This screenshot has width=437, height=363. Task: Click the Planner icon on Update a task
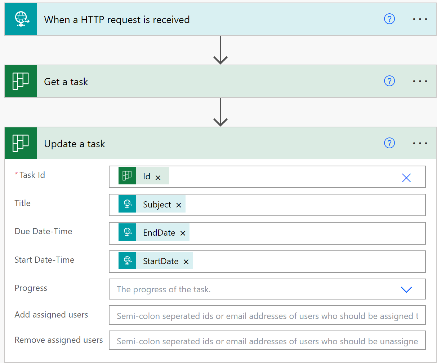click(21, 144)
